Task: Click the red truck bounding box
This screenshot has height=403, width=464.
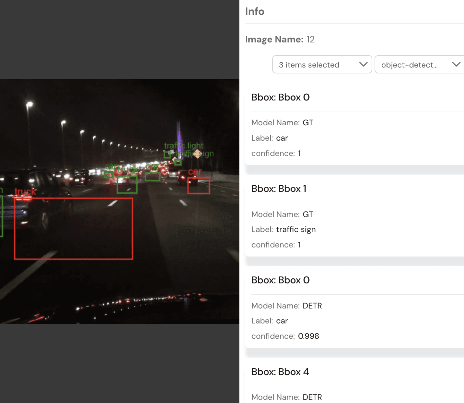Action: coord(73,229)
